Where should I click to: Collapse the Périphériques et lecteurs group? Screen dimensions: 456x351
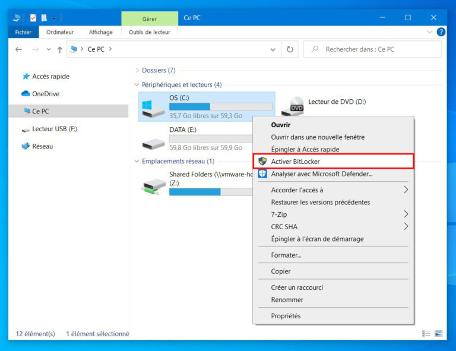(138, 85)
